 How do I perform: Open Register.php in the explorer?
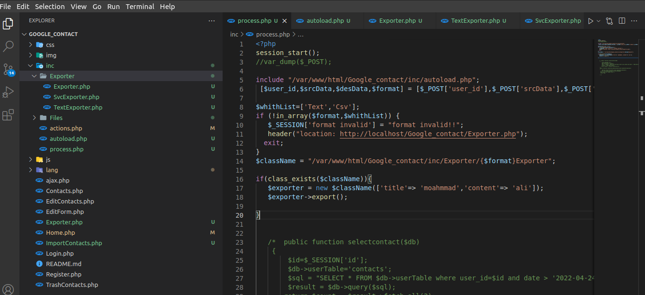coord(121,274)
